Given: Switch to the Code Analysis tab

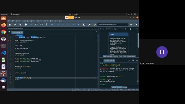Looking at the screenshot, I should 131,56.
